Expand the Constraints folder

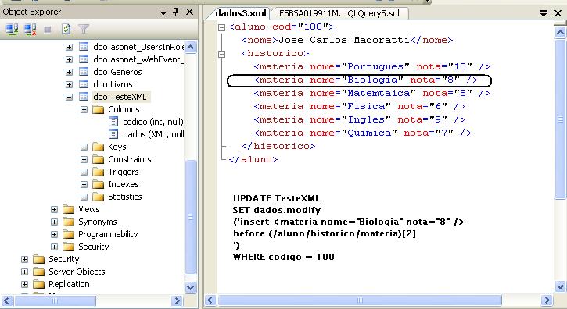tap(84, 159)
